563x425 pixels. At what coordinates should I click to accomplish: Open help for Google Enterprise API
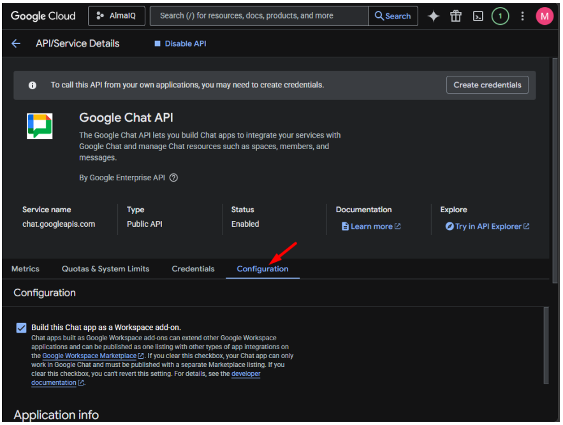[173, 178]
